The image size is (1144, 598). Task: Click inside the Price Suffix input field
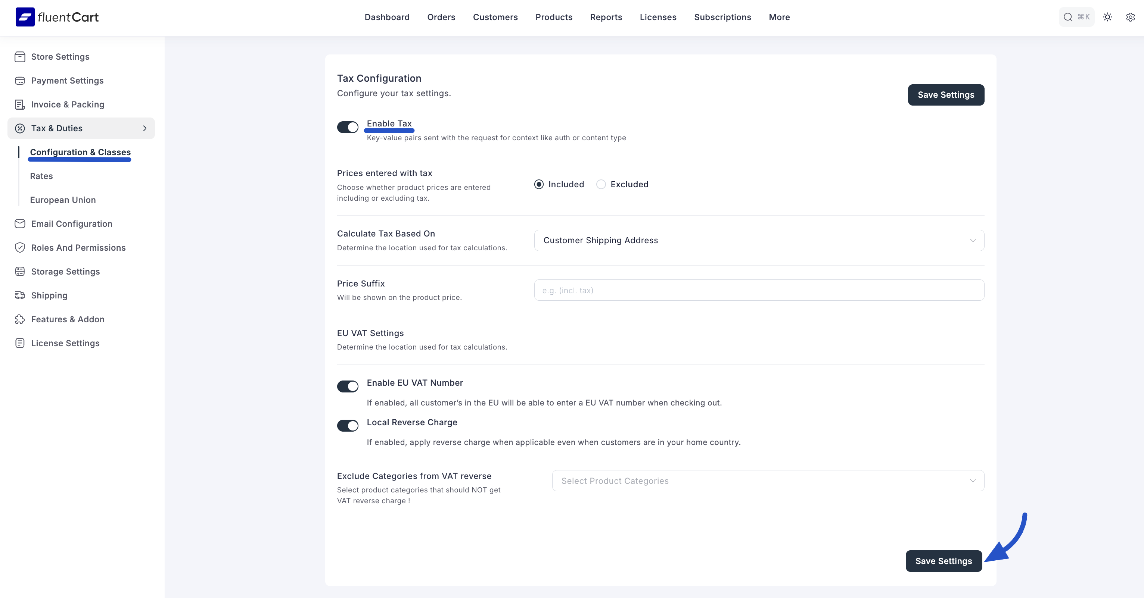[759, 290]
